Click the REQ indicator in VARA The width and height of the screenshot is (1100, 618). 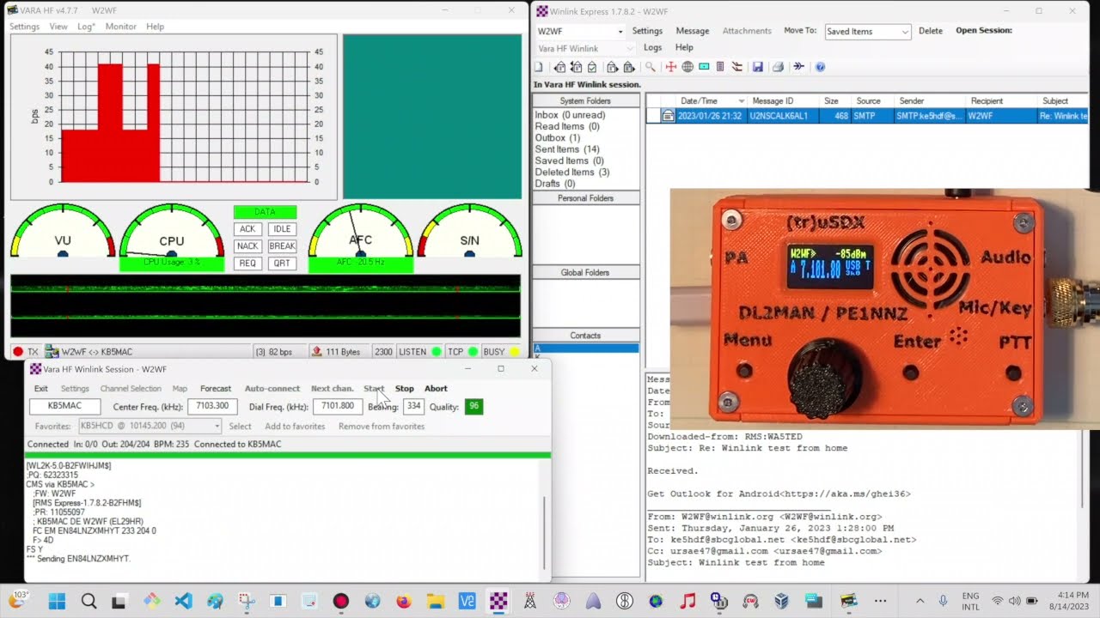click(x=247, y=264)
